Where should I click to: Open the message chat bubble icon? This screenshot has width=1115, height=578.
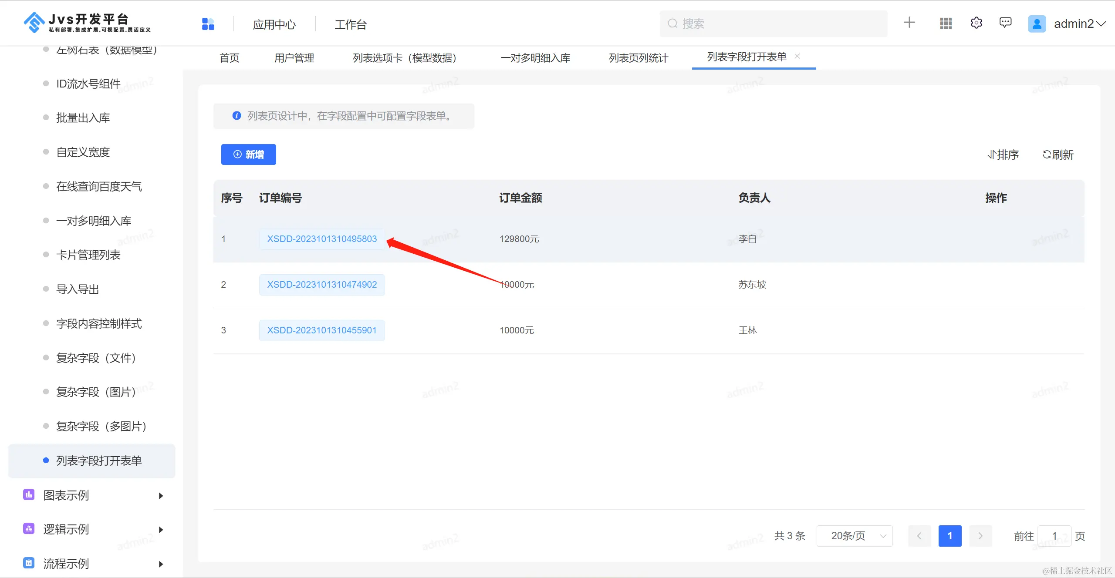point(1005,23)
